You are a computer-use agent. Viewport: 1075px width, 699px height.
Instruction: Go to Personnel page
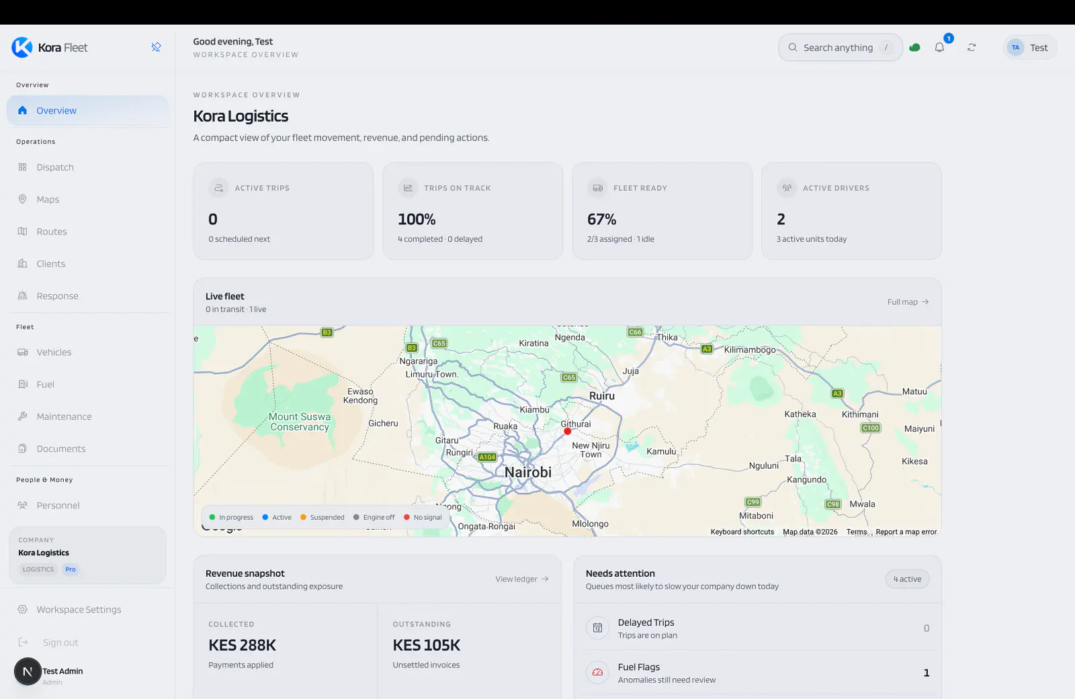(x=88, y=506)
